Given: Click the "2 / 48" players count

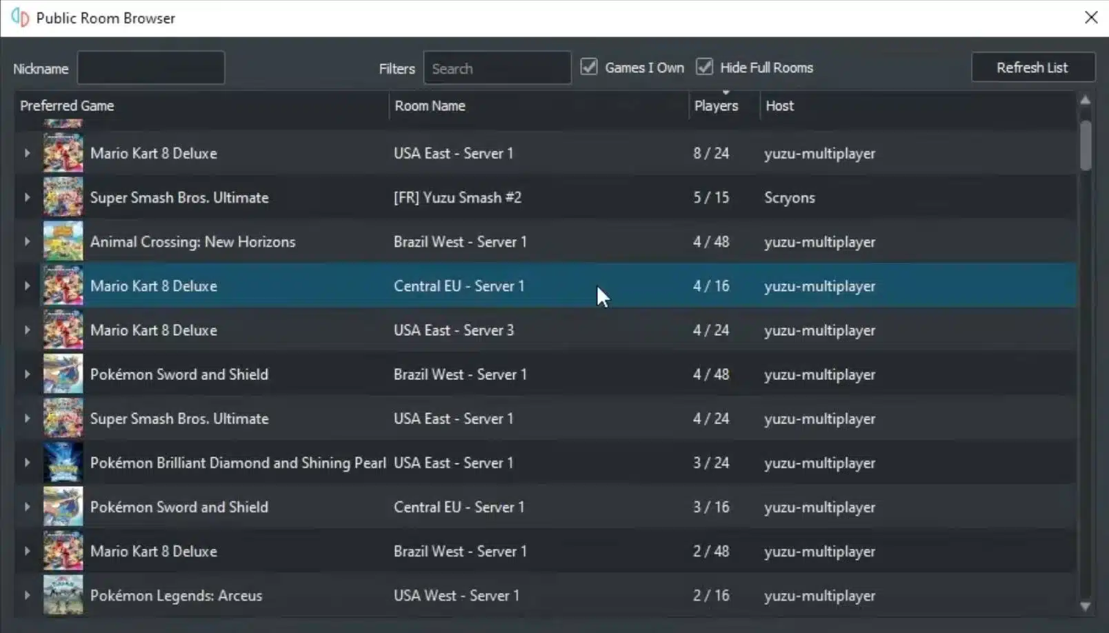Looking at the screenshot, I should (x=711, y=551).
